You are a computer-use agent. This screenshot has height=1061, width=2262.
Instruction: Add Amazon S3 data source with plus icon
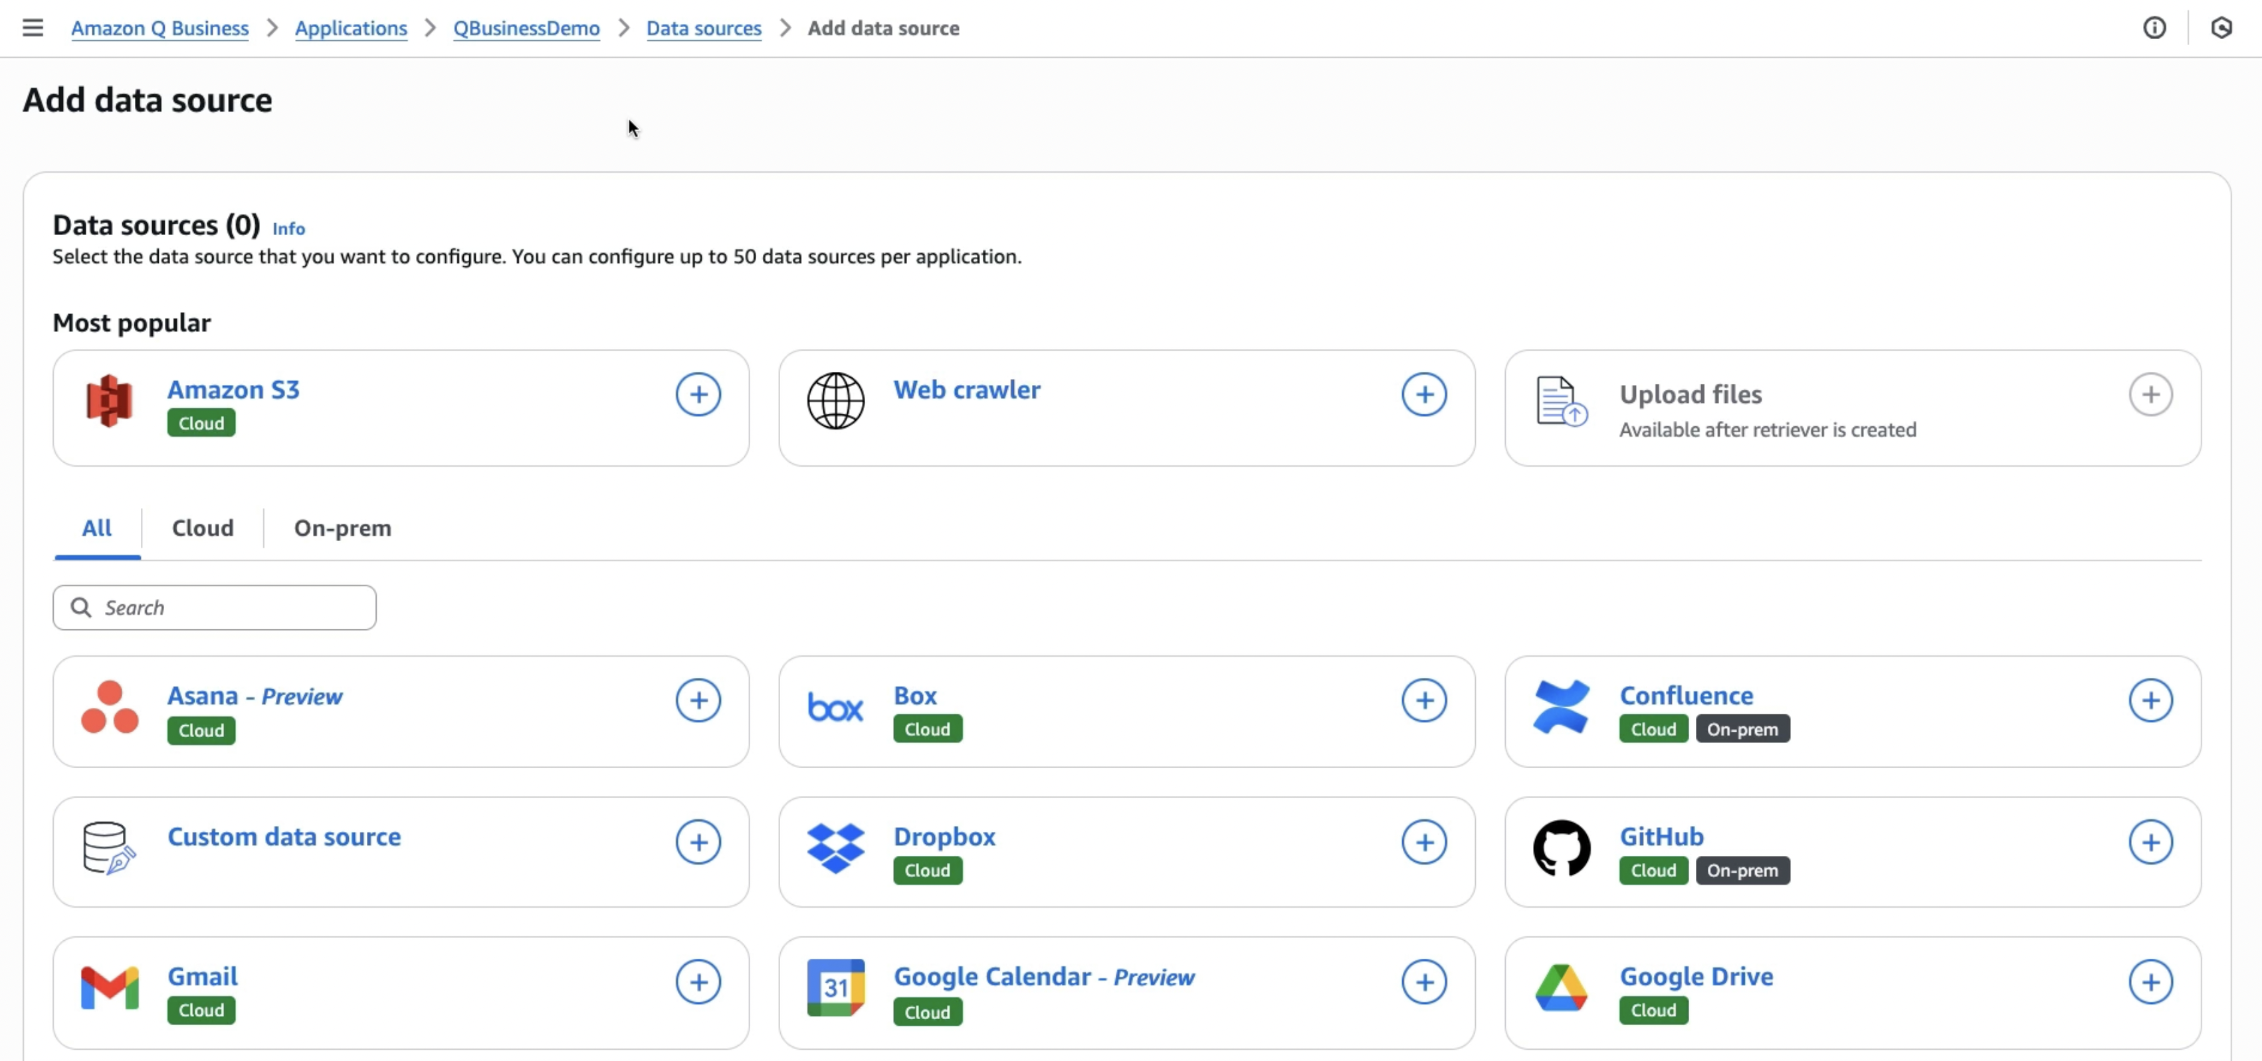tap(698, 395)
